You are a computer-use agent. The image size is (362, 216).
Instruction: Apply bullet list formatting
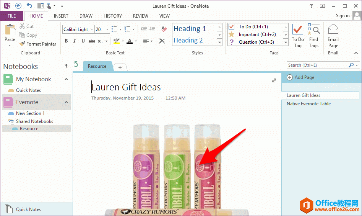point(114,29)
